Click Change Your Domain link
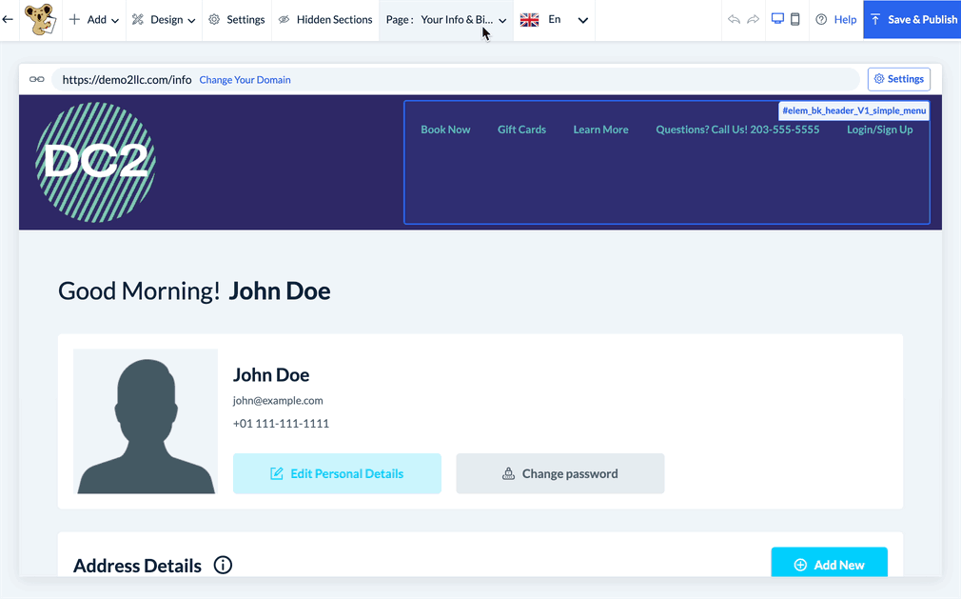Viewport: 961px width, 599px height. coord(245,80)
